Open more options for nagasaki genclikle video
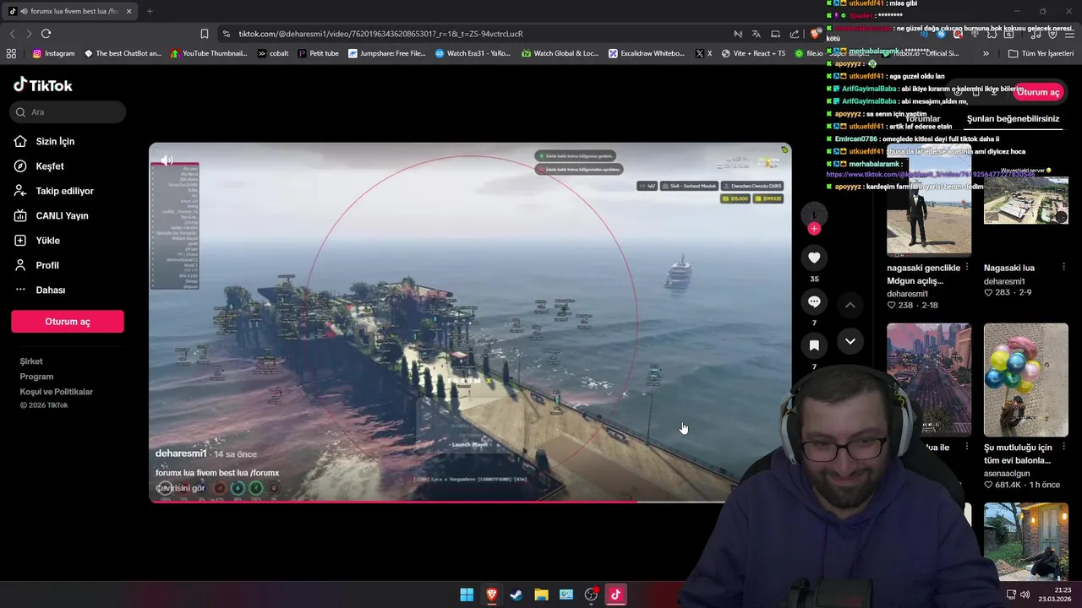This screenshot has height=608, width=1082. 967,268
